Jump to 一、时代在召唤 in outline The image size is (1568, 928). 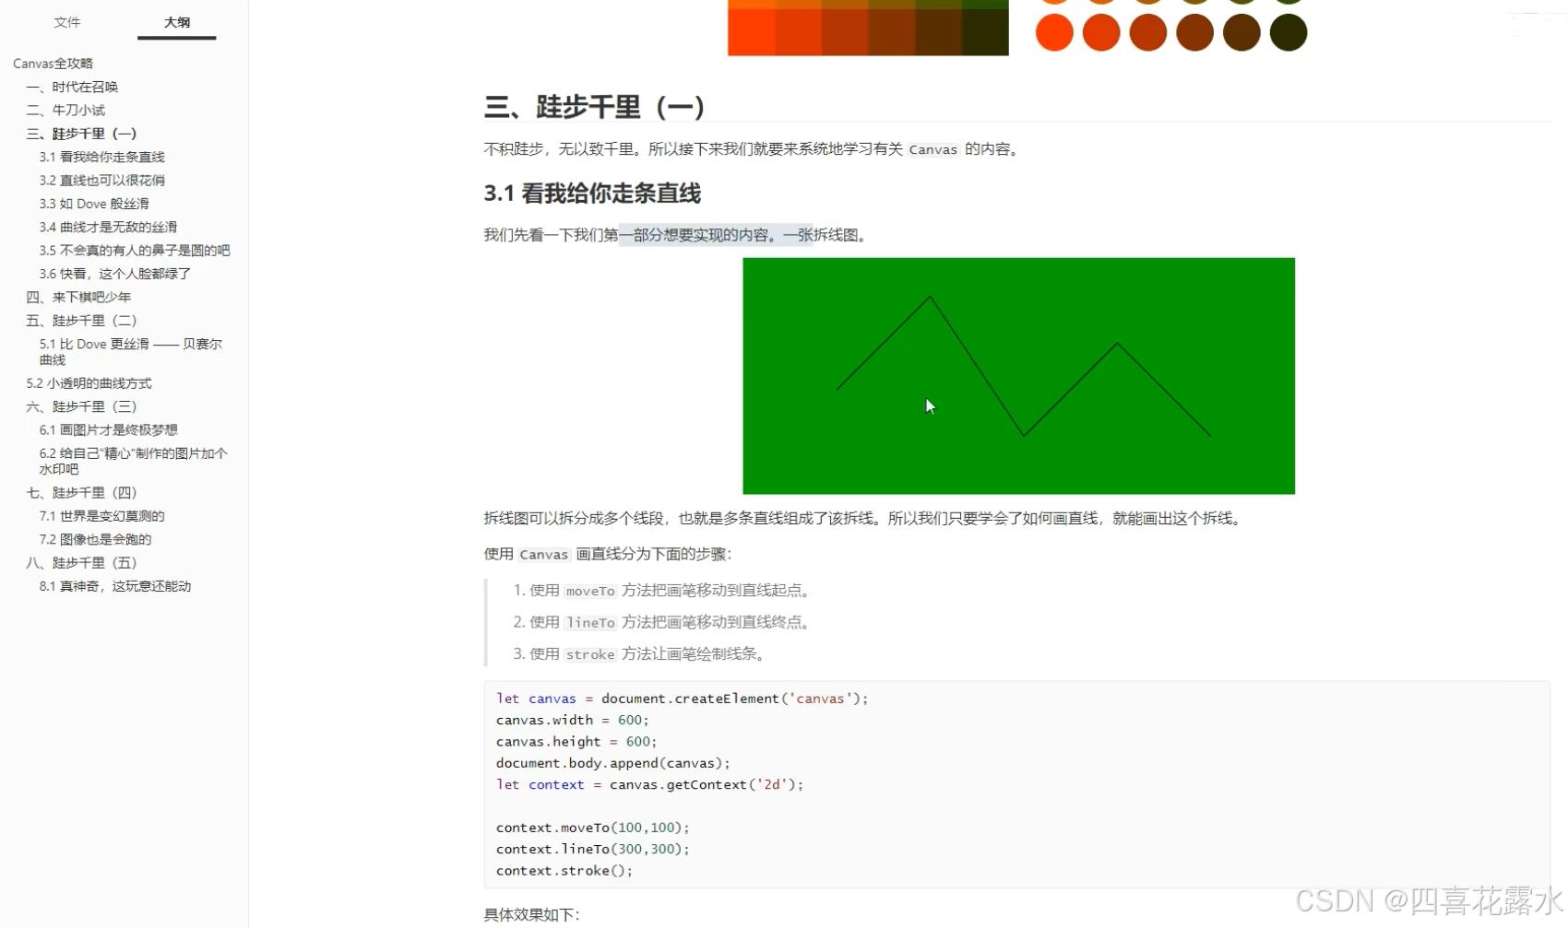coord(72,87)
